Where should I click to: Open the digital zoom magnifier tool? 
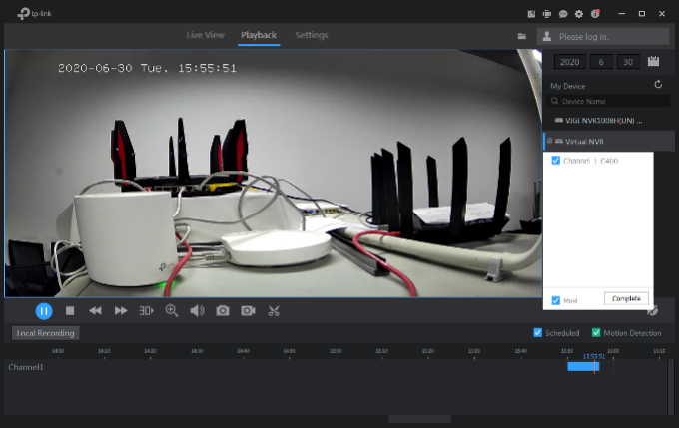[172, 311]
